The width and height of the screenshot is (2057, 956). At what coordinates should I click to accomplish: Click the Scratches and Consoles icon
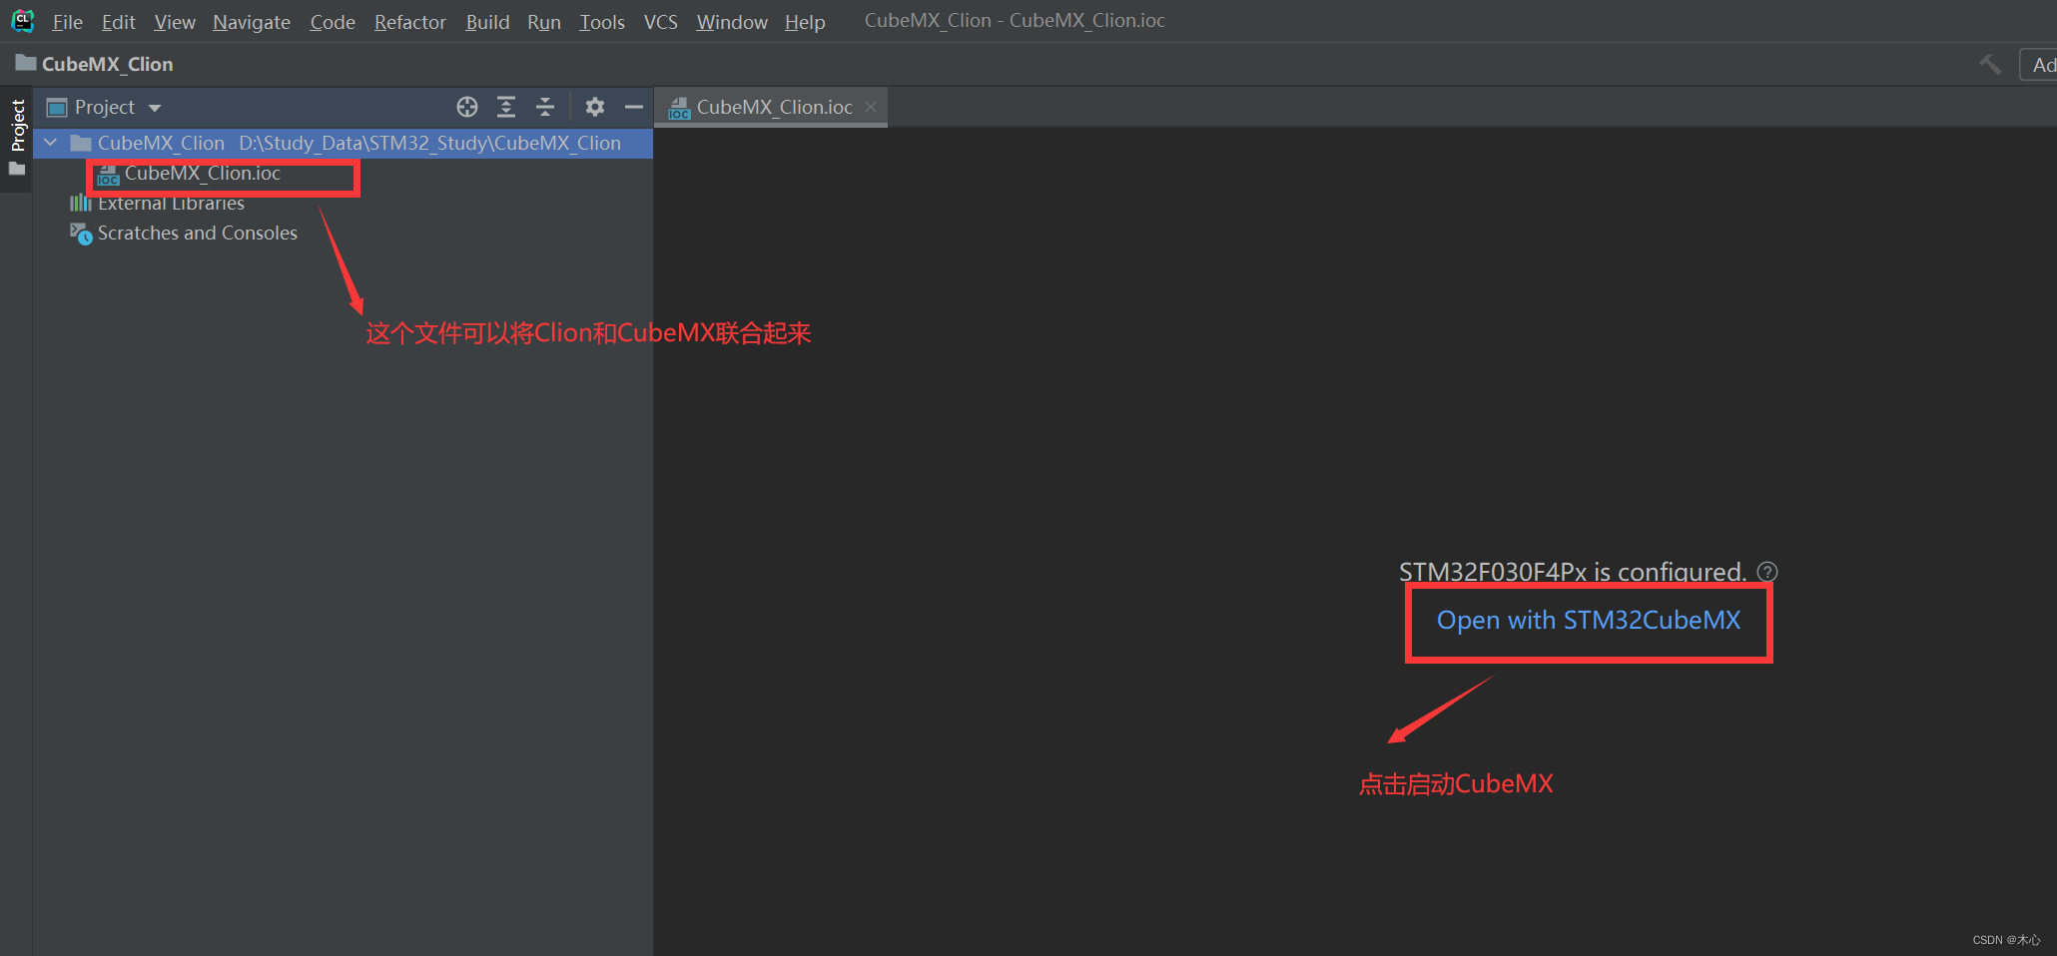(x=81, y=234)
